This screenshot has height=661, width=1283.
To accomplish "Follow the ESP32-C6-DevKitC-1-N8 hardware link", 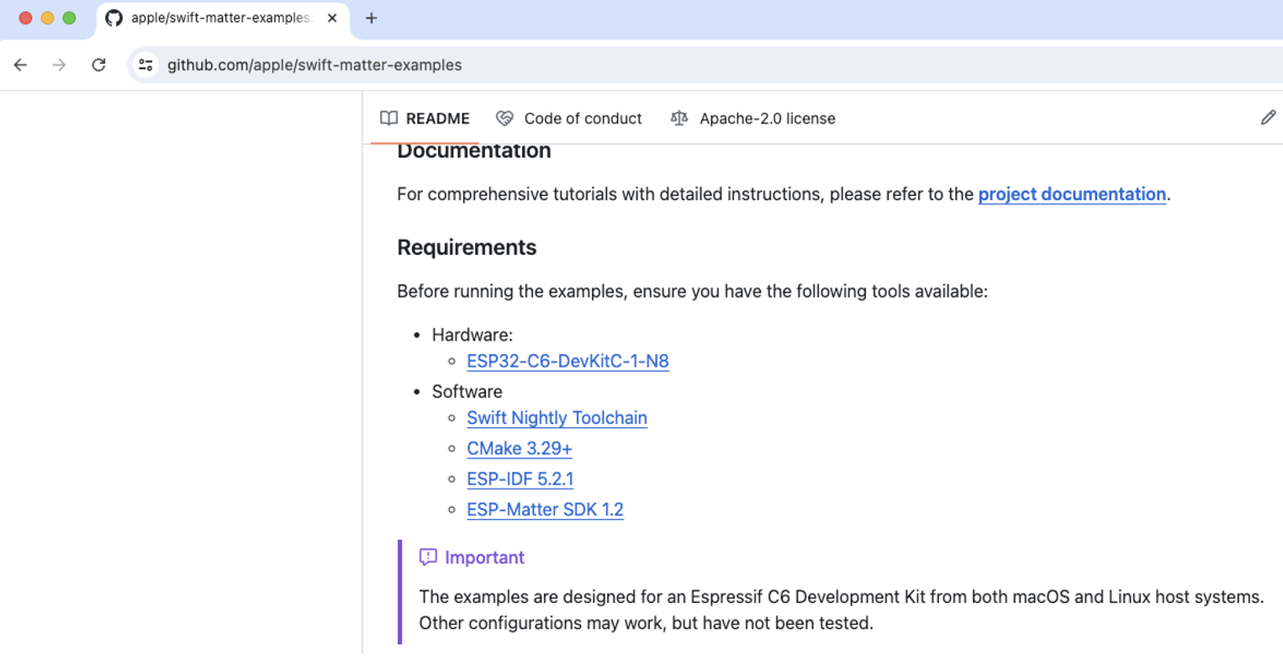I will (x=568, y=362).
